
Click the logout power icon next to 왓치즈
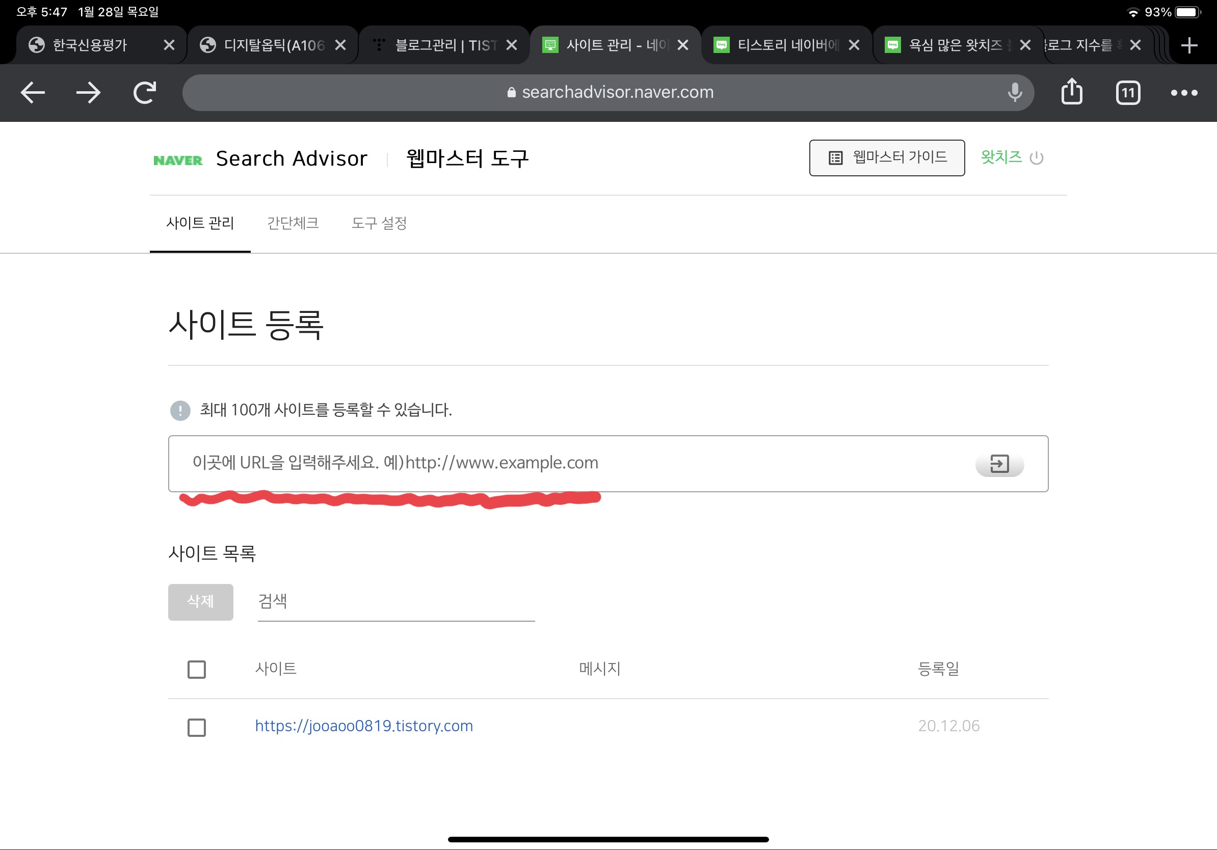click(x=1036, y=158)
